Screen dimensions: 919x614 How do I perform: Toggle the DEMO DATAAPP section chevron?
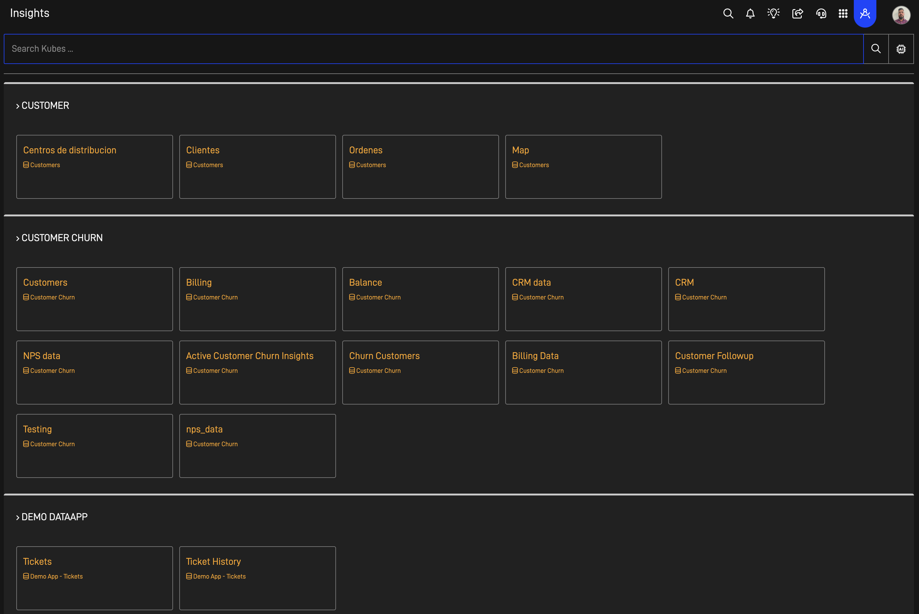18,517
